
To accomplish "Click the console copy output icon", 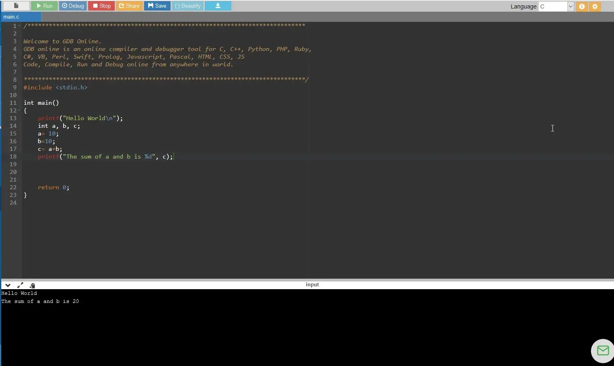I will pyautogui.click(x=32, y=285).
